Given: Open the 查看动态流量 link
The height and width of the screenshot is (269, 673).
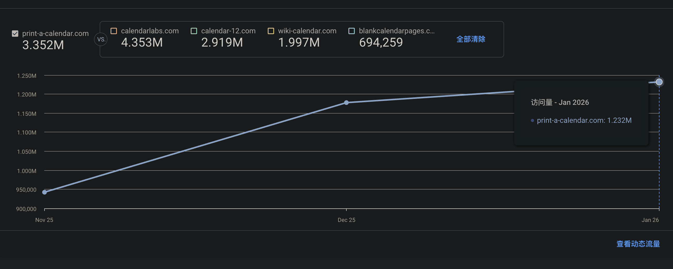Looking at the screenshot, I should 638,244.
